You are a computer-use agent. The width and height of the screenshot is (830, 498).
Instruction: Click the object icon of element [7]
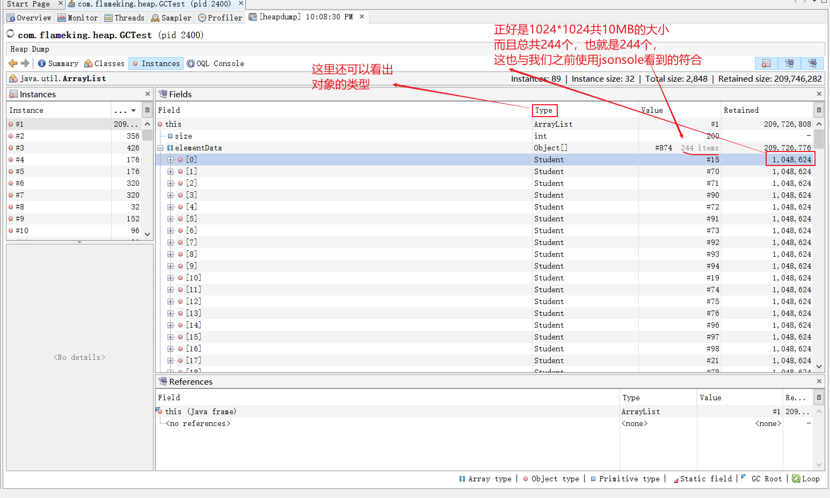[x=180, y=242]
